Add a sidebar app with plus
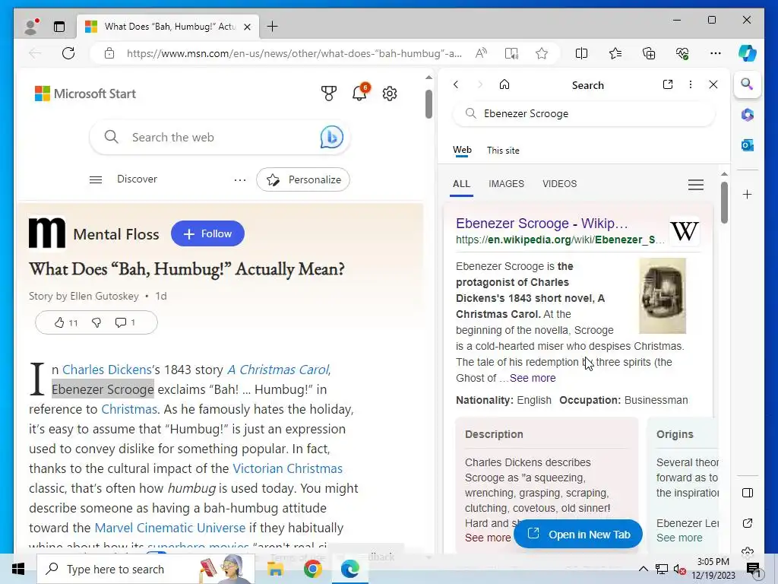The height and width of the screenshot is (584, 778). tap(748, 194)
